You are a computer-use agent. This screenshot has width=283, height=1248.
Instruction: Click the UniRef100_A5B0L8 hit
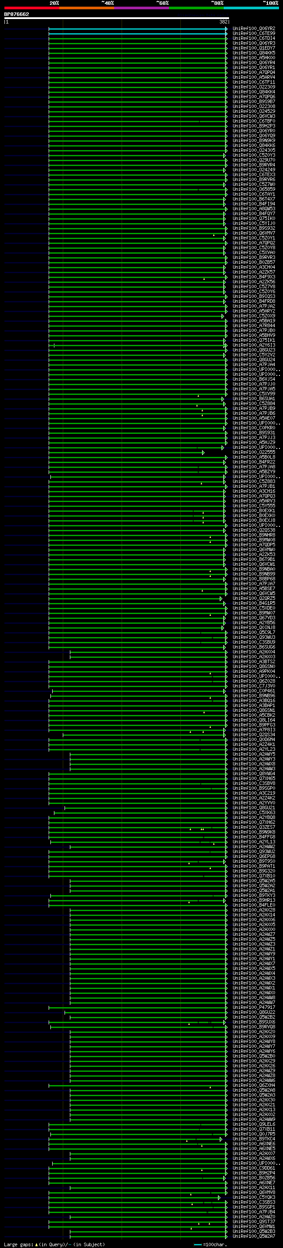pos(254,457)
